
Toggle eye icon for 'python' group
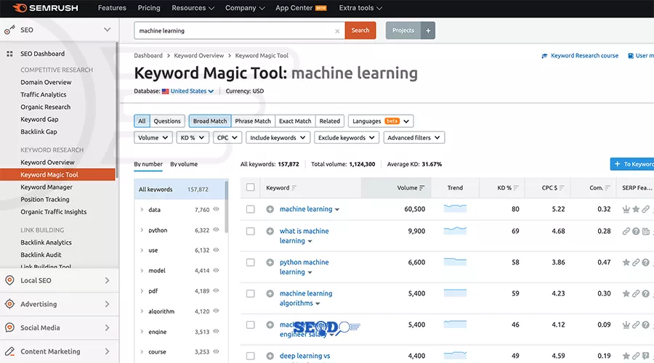tap(216, 229)
